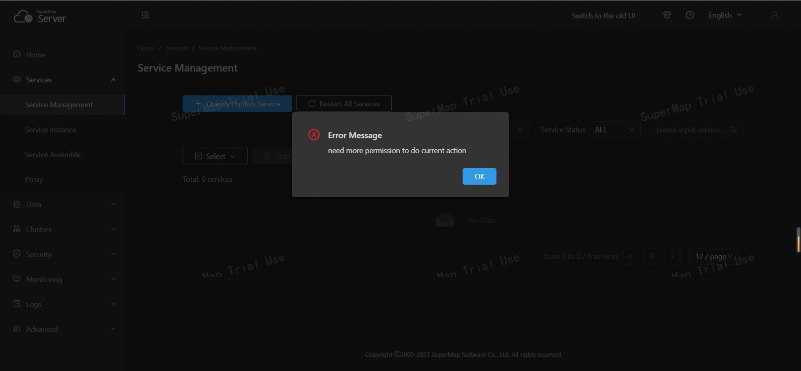
Task: Open Service Instance in the sidebar
Action: 51,130
